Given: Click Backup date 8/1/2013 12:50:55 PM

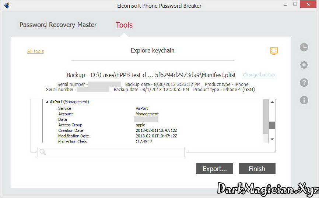Looking at the screenshot, I should tap(151, 90).
